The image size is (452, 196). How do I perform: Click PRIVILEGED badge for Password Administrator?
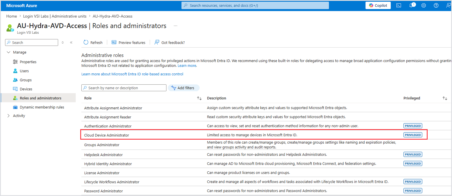[x=413, y=191]
